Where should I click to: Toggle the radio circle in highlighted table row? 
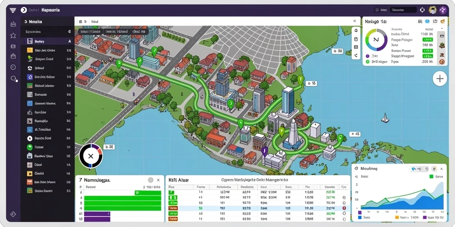click(x=344, y=208)
